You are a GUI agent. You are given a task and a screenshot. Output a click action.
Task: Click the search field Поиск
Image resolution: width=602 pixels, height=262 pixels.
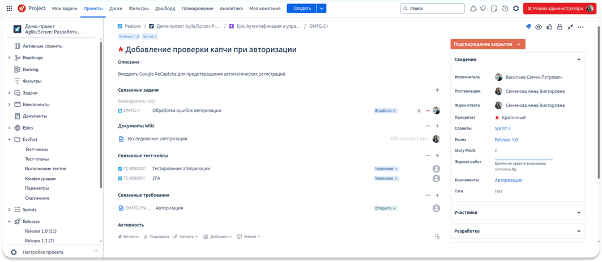pyautogui.click(x=433, y=8)
